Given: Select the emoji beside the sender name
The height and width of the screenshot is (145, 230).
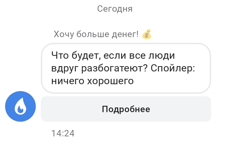Looking at the screenshot, I should pos(147,34).
